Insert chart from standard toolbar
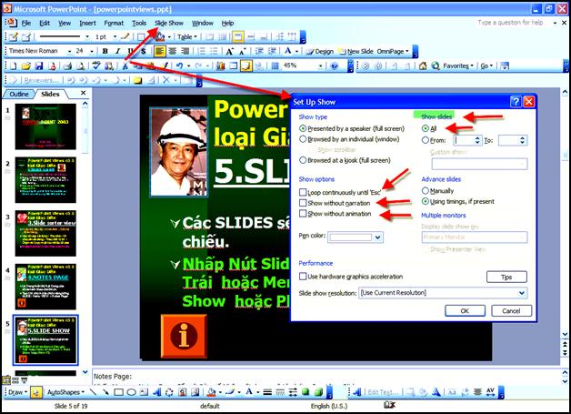The width and height of the screenshot is (571, 414). [x=220, y=66]
